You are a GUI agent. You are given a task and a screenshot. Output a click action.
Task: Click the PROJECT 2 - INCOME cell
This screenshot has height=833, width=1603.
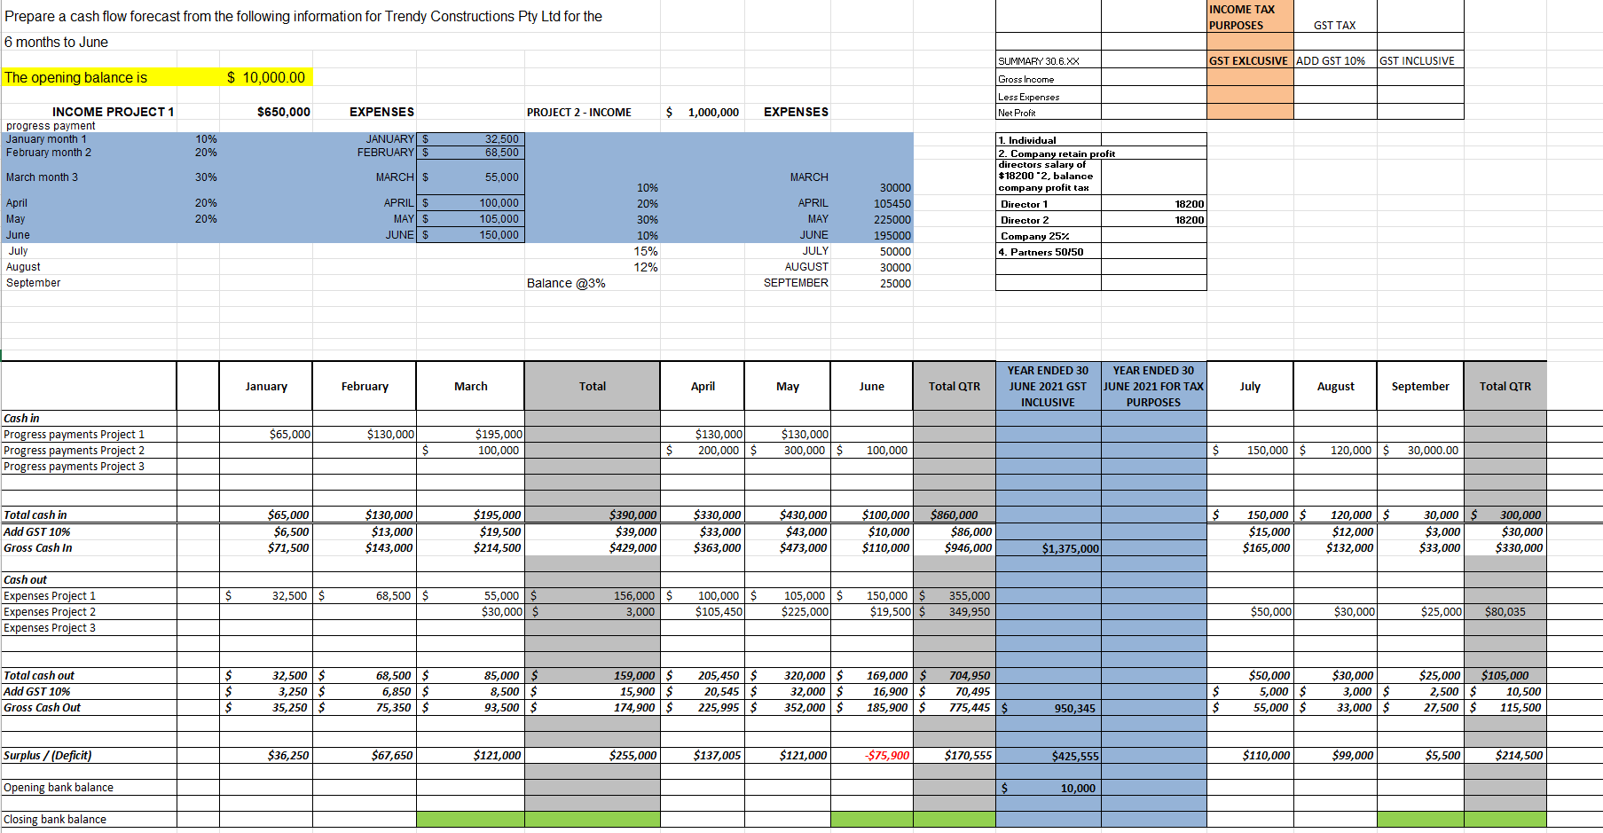(x=581, y=112)
